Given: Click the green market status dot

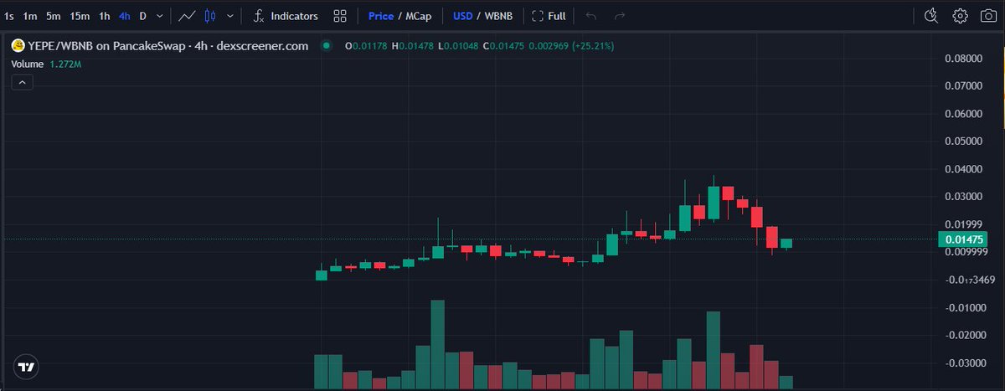Looking at the screenshot, I should (327, 45).
